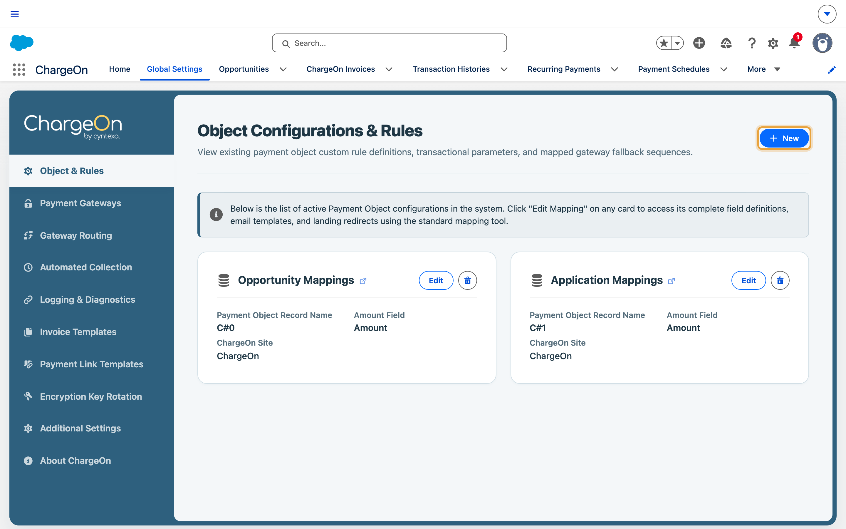Screen dimensions: 846x529
Task: Delete Application Mappings with trash icon
Action: 780,280
